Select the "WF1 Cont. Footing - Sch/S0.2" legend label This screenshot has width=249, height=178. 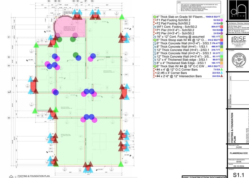(x=177, y=27)
